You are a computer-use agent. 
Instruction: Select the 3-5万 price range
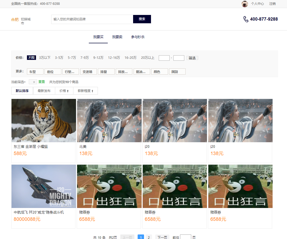[58, 57]
